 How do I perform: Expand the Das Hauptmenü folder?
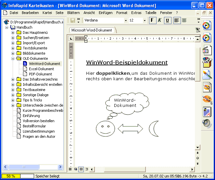13,32
